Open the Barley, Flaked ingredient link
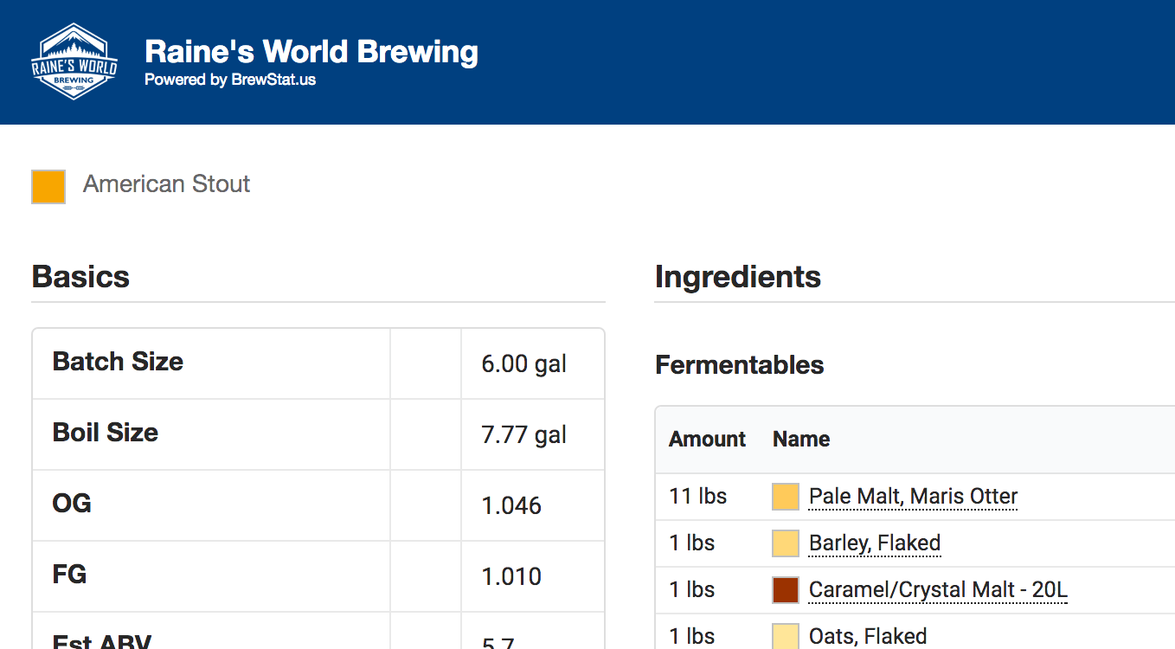 tap(874, 543)
